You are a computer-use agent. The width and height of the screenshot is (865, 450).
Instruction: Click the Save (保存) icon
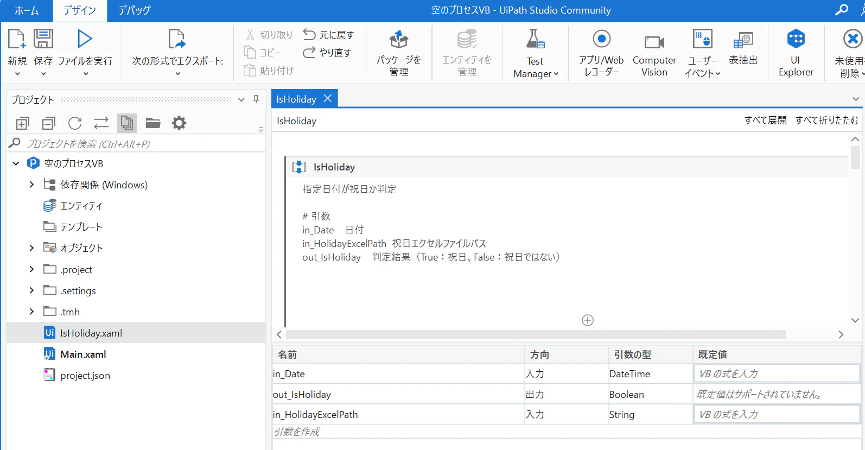pos(43,39)
